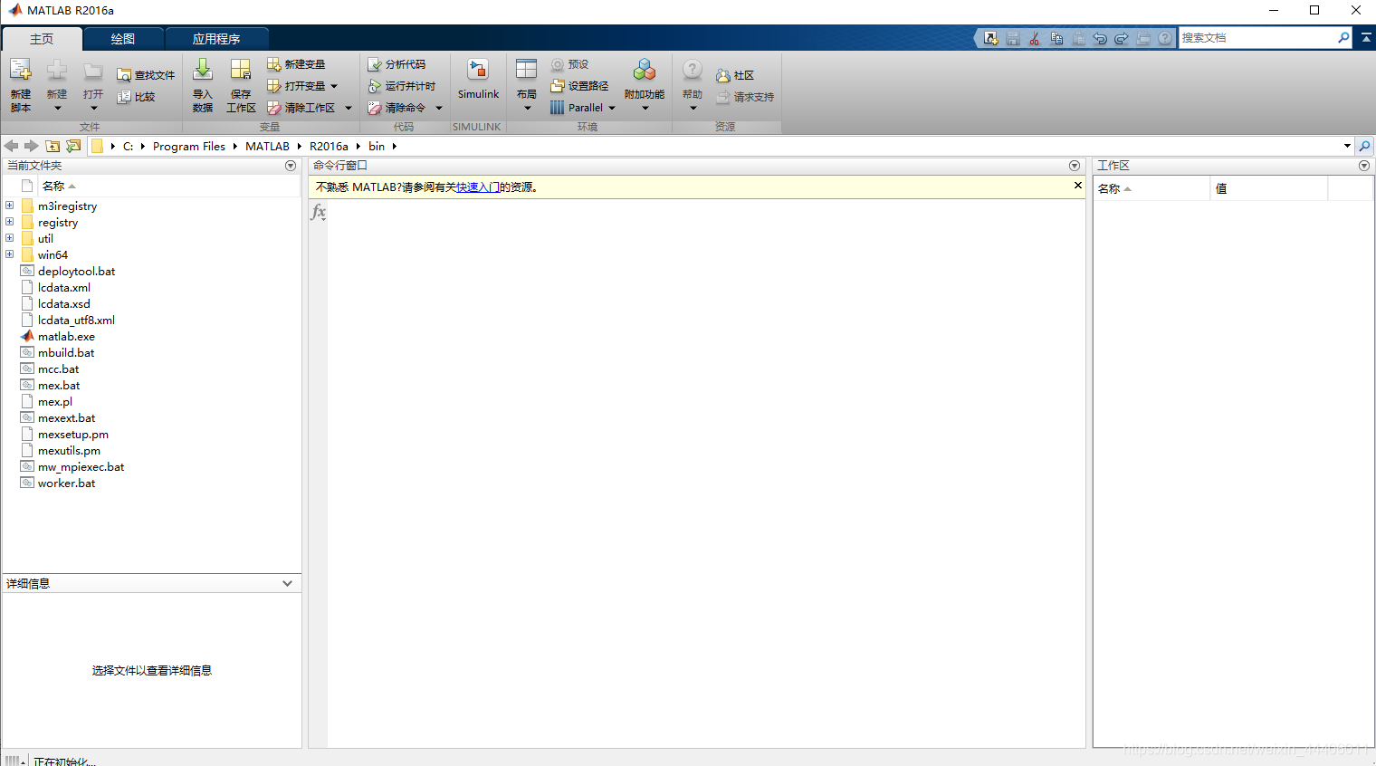Select worker.bat file
Screen dimensions: 1376x766
pyautogui.click(x=66, y=484)
